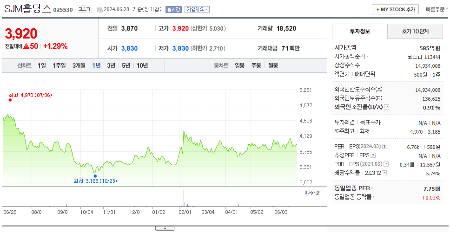
Task: Add stock with MY STOCK 추가 button
Action: coord(396,9)
